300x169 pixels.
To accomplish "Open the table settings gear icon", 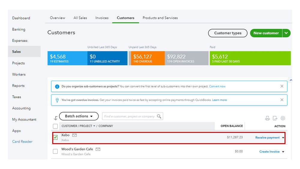I will [283, 118].
